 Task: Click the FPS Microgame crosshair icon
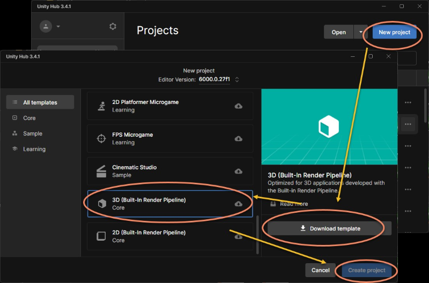(101, 139)
